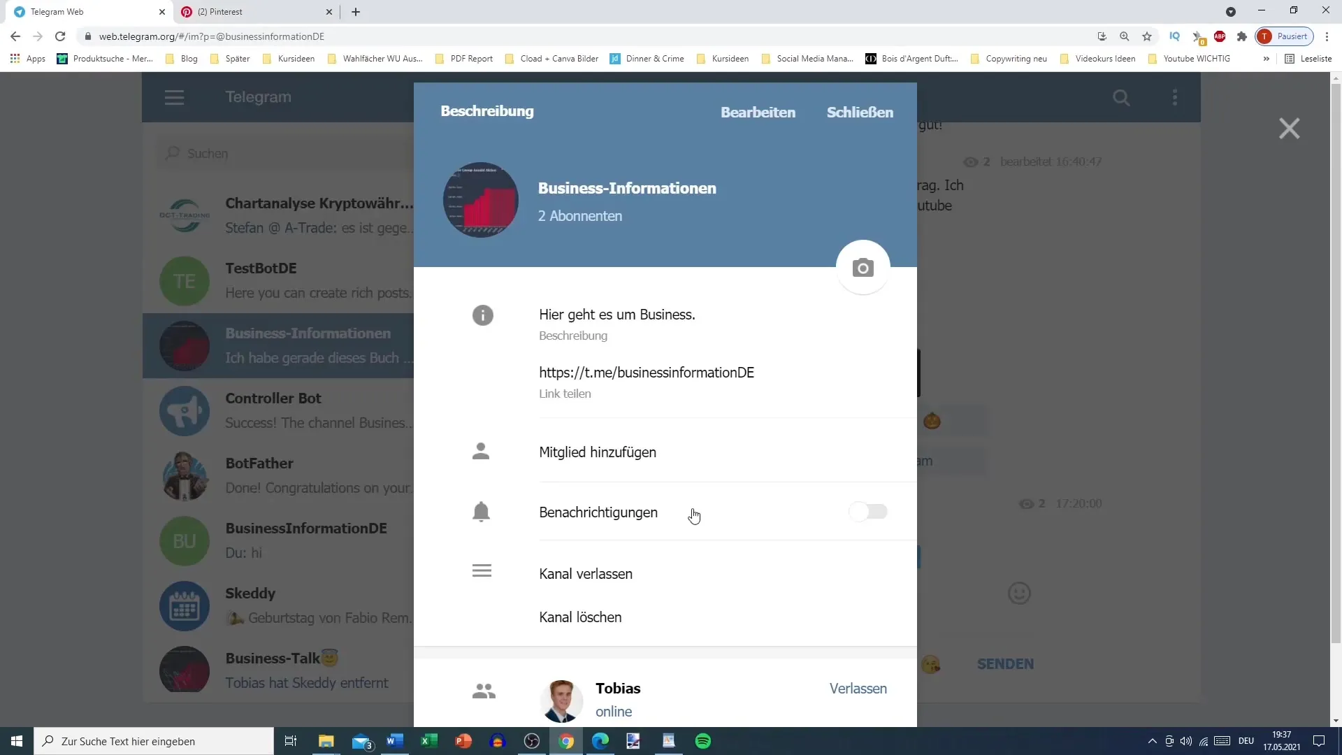Click the Windows taskbar search box

click(x=154, y=741)
